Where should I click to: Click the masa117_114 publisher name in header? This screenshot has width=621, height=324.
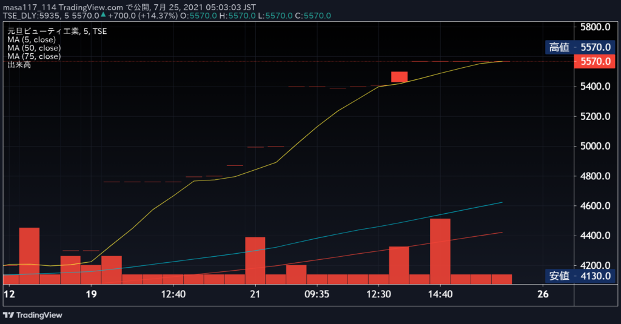(30, 7)
